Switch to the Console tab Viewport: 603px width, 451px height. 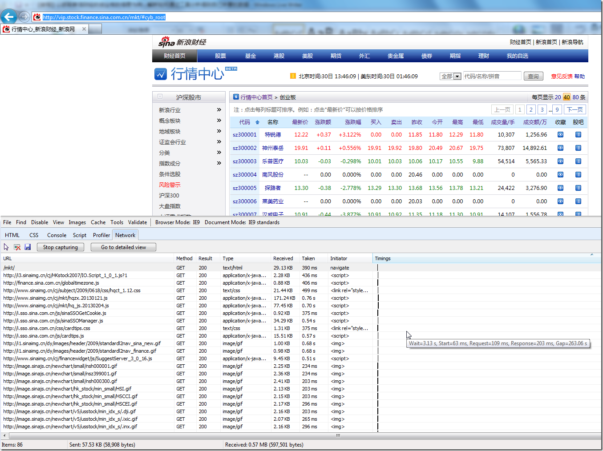[57, 235]
